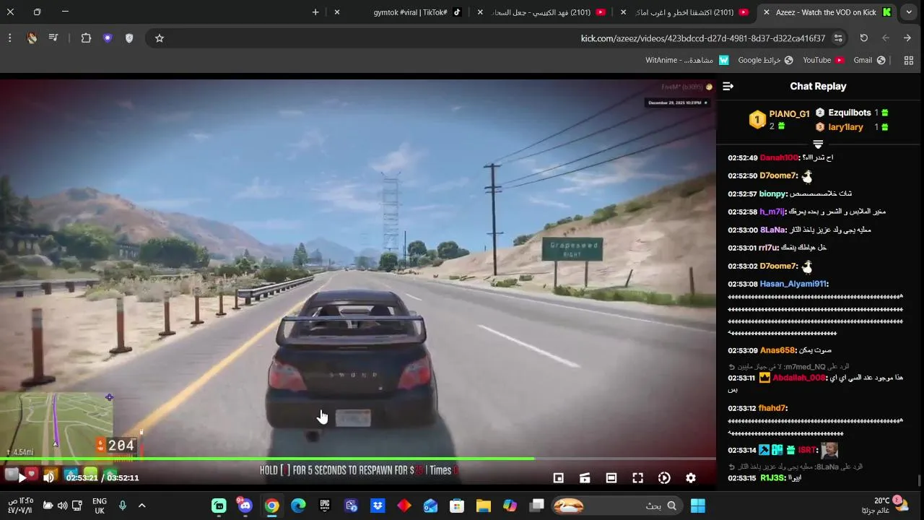Image resolution: width=924 pixels, height=520 pixels.
Task: Collapse the Chat Replay panel
Action: pyautogui.click(x=728, y=86)
